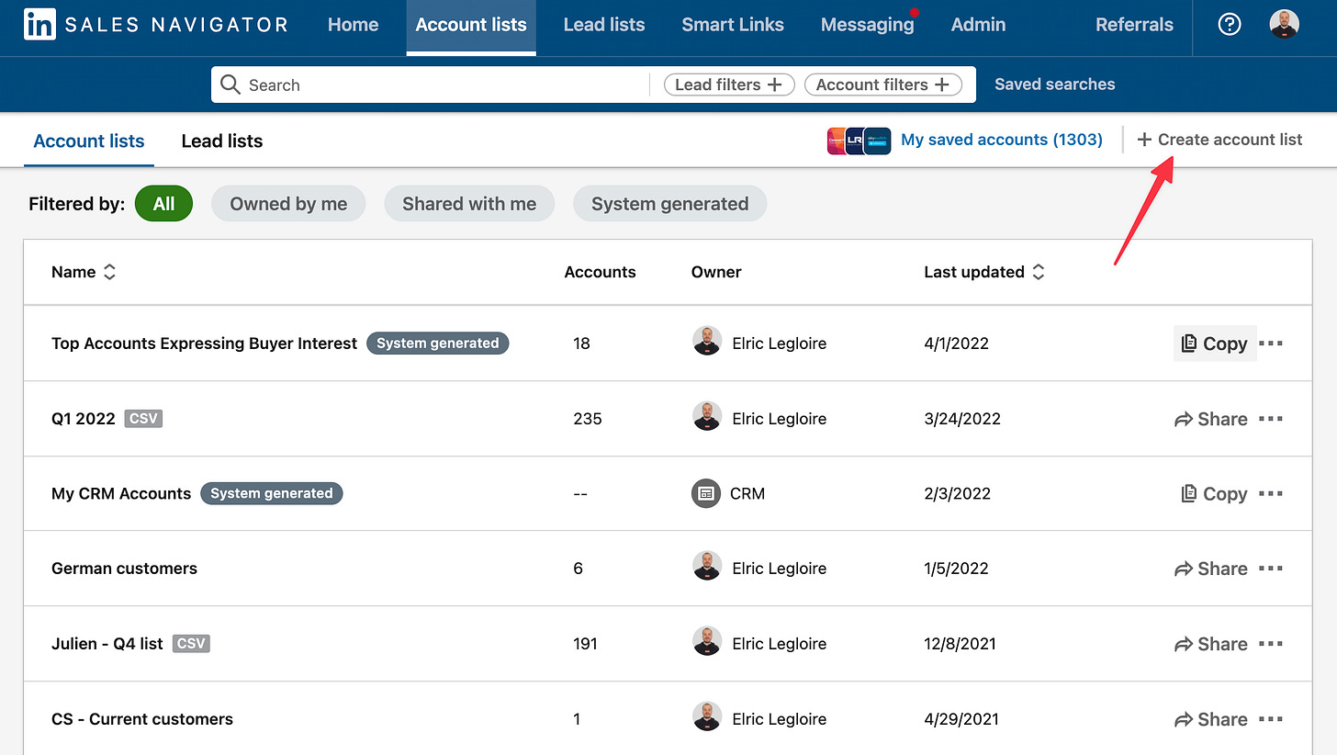Share the Julien - Q4 list
The height and width of the screenshot is (755, 1337).
1211,644
